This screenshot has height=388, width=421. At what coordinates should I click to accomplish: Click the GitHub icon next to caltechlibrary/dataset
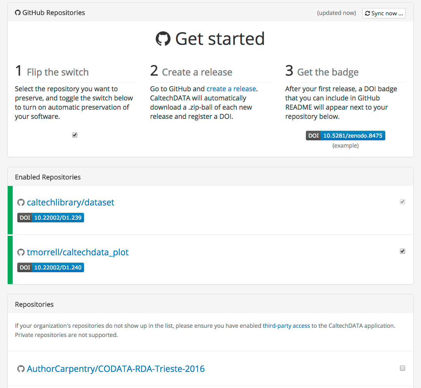(x=21, y=202)
